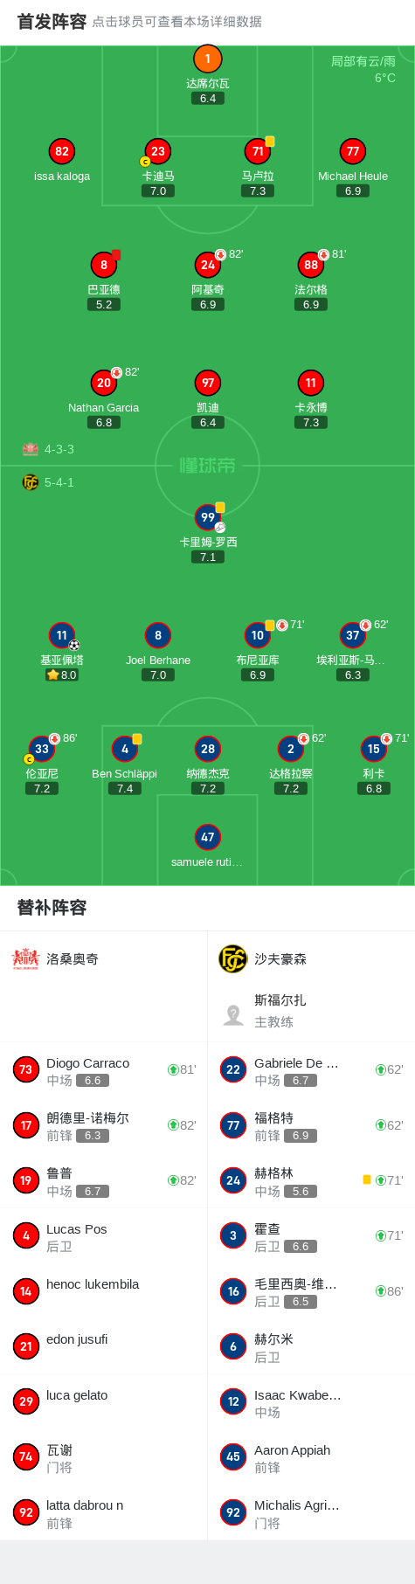This screenshot has height=1584, width=415.
Task: Select the 5-4-1 formation label
Action: click(x=59, y=482)
